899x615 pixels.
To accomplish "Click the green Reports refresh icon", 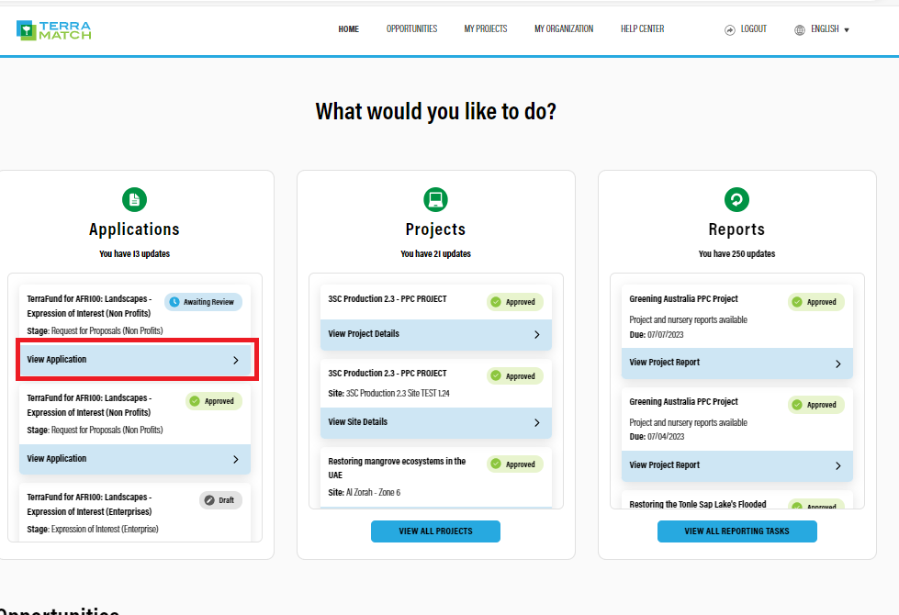I will tap(736, 199).
